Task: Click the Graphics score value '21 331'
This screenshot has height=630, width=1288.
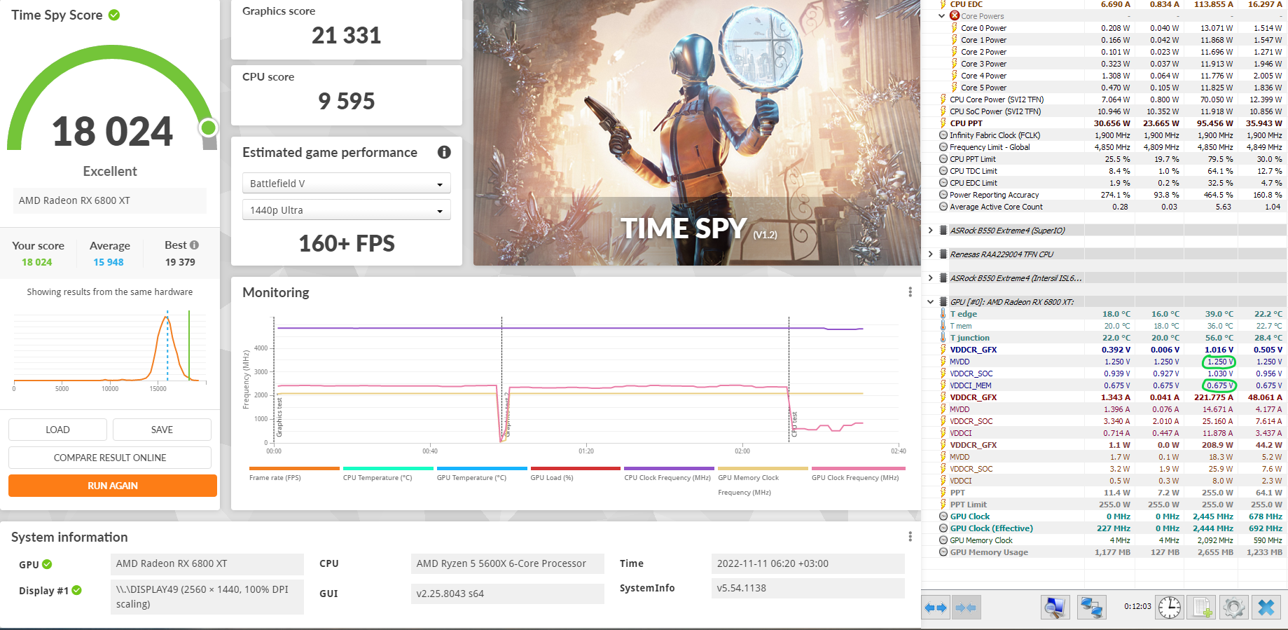Action: click(347, 35)
